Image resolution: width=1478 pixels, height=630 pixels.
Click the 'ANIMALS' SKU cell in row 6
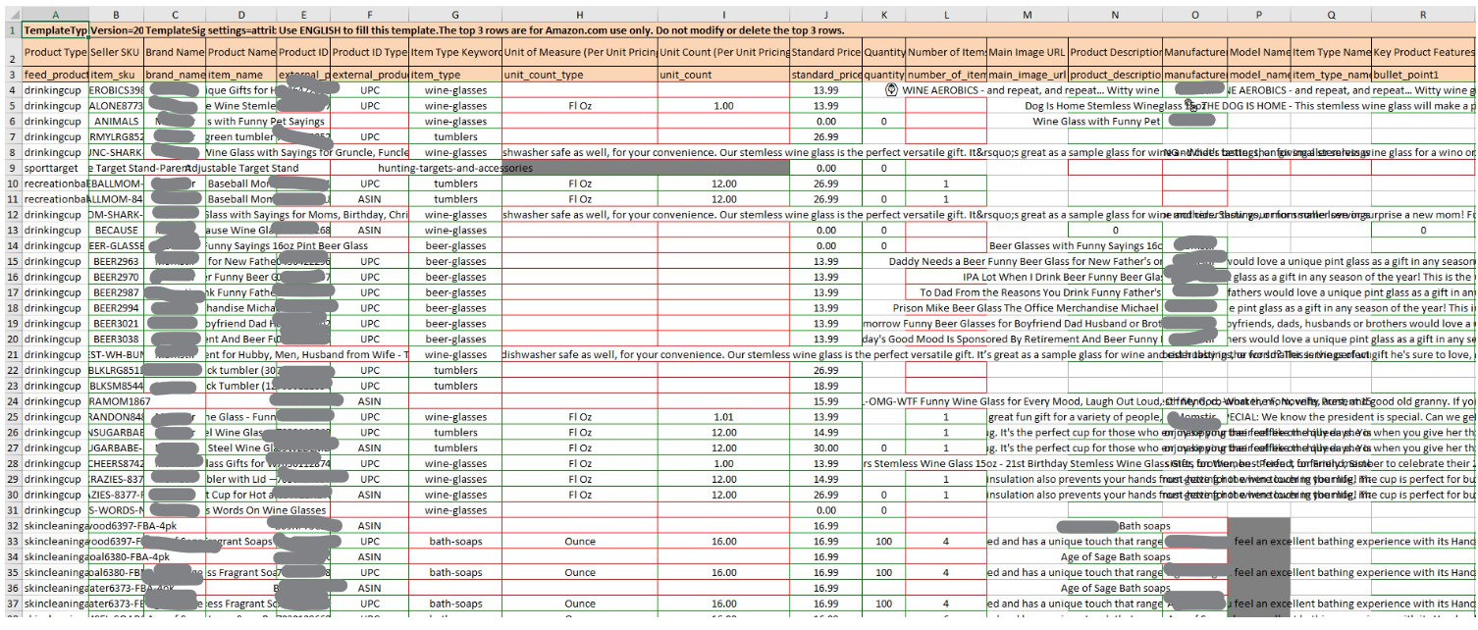pos(116,122)
